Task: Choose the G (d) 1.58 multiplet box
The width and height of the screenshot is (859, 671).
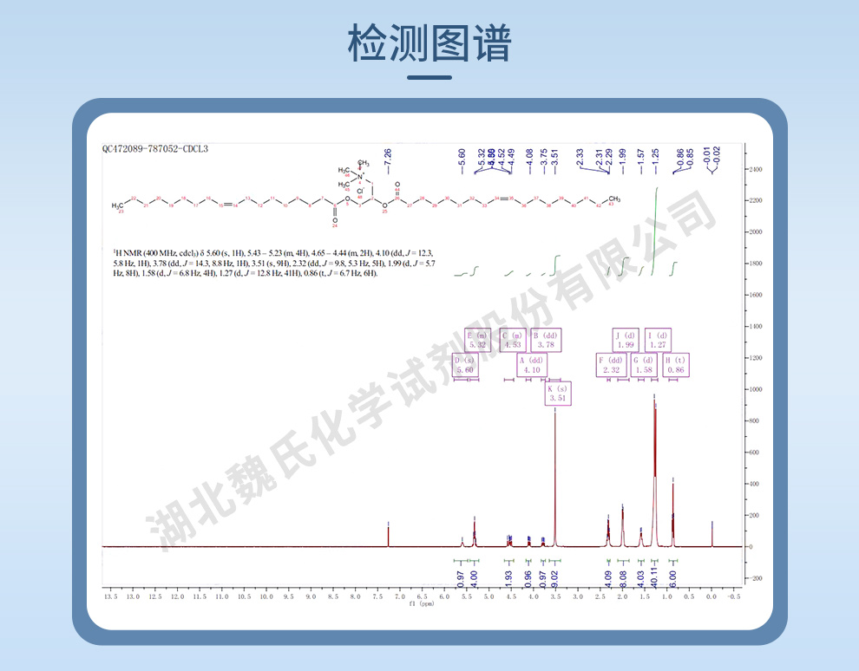Action: point(644,365)
